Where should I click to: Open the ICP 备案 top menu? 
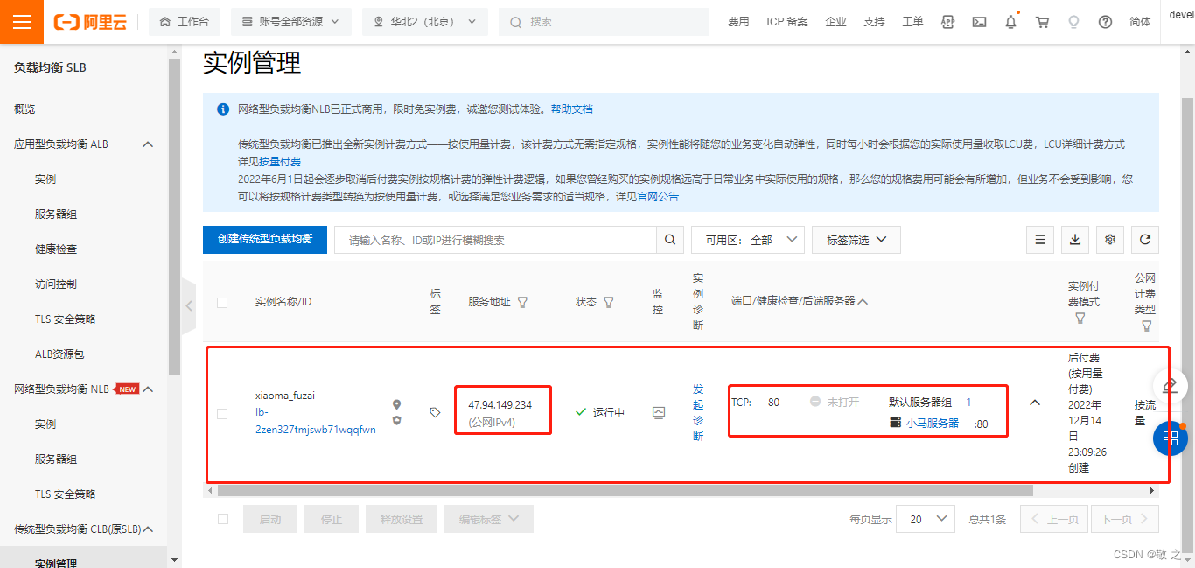tap(787, 22)
